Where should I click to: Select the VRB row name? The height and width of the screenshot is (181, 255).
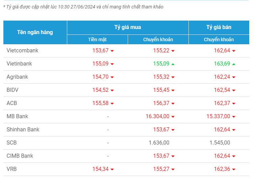[x=11, y=169]
